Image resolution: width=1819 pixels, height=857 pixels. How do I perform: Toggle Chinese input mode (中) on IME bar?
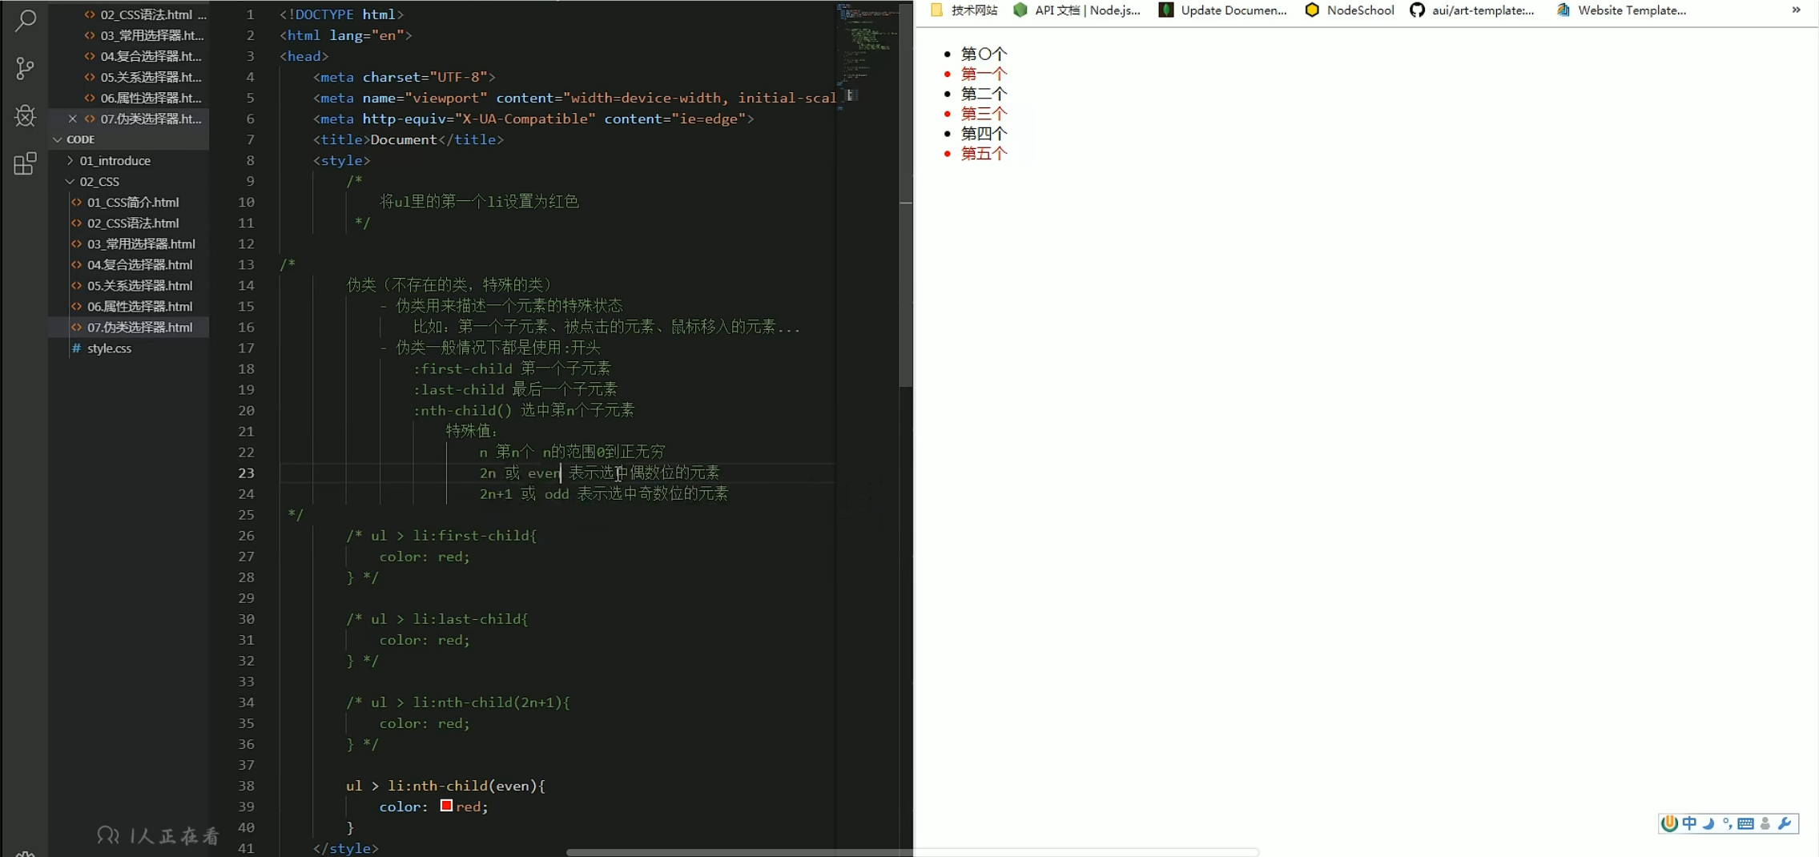(1689, 823)
